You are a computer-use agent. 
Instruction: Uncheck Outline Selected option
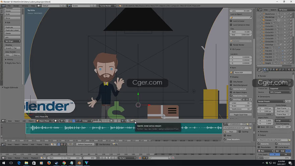[x=231, y=89]
